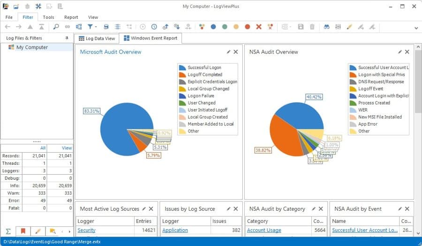Screen dimensions: 422x246
Task: Expand the toolbar overflow chevron
Action: coord(416,28)
